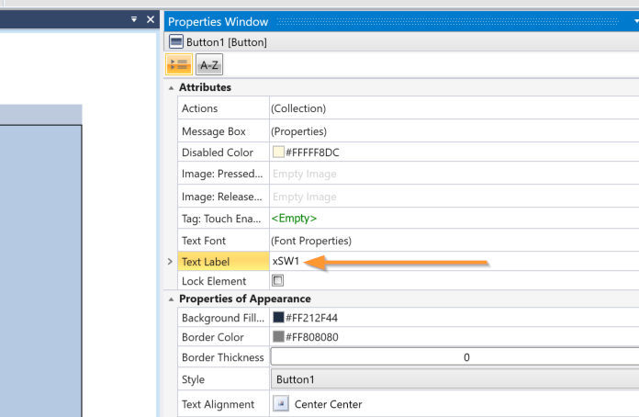
Task: Click the Background Fill color swatch
Action: [x=278, y=318]
